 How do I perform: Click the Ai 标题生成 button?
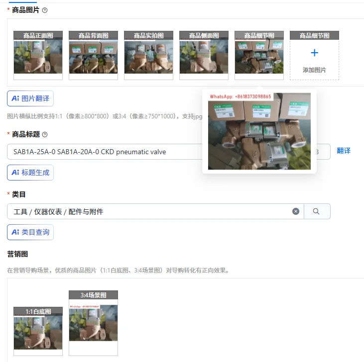point(30,173)
